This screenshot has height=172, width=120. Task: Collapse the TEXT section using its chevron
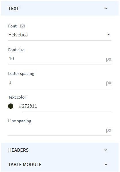106,8
